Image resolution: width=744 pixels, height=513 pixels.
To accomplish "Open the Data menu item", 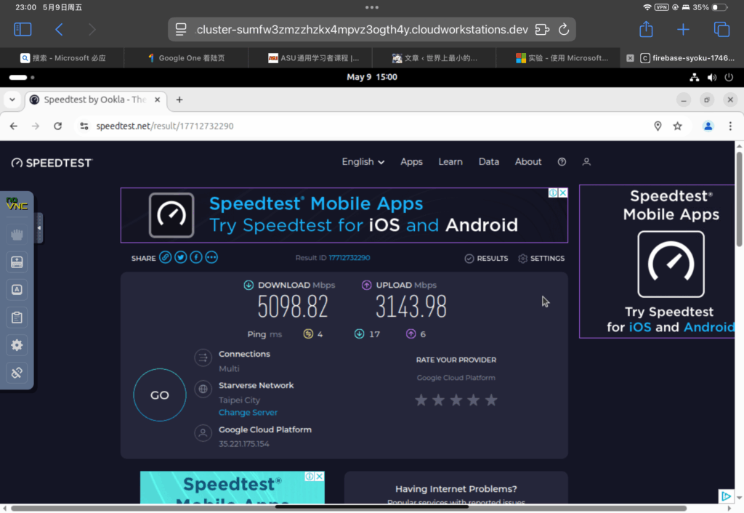I will 489,162.
